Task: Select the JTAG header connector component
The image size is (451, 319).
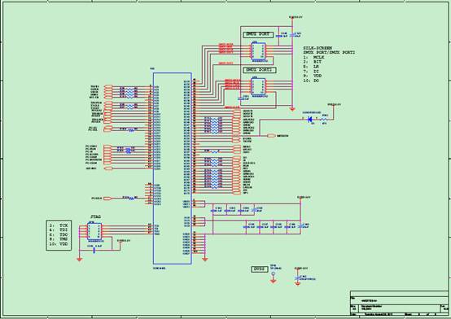Action: 94,232
